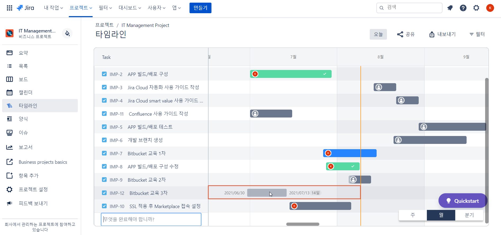Toggle the IMP-10 SSL task checkbox
Screen dimensions: 501x235
(x=104, y=206)
